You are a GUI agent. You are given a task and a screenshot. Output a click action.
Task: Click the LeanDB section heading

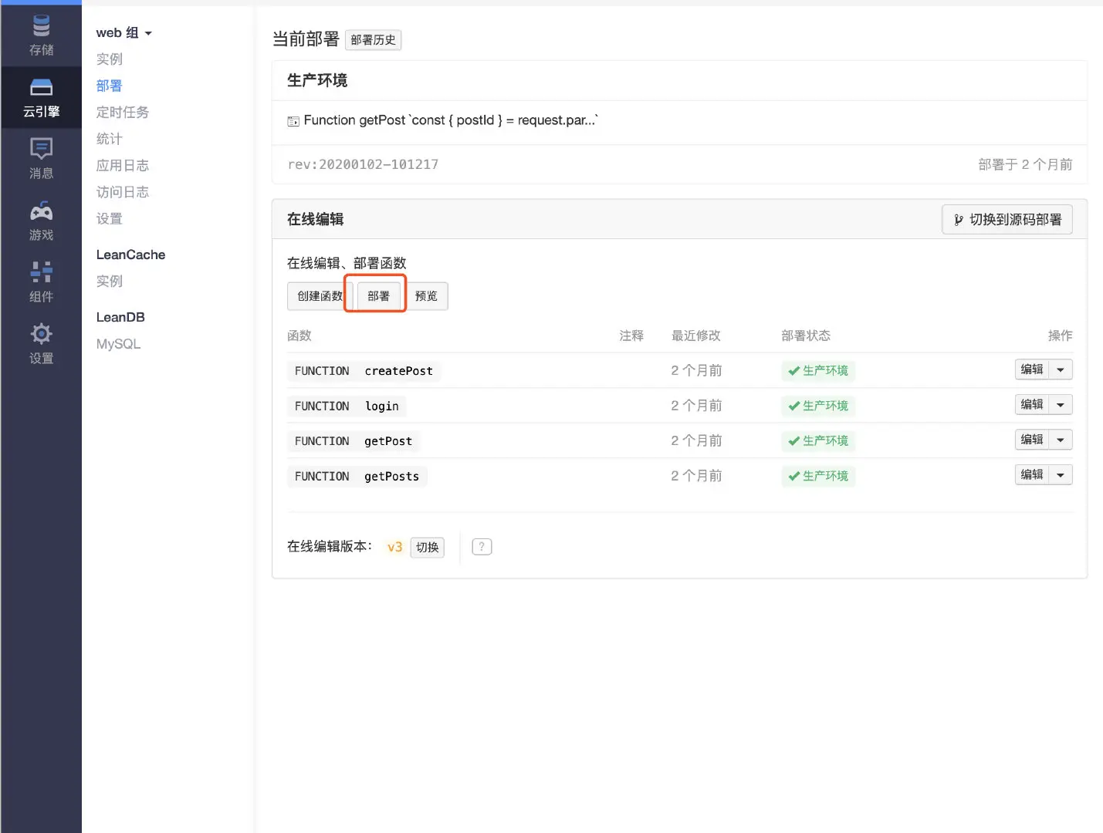coord(120,317)
